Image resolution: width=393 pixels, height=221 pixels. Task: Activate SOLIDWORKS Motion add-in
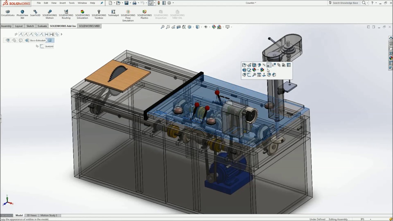[x=49, y=14]
